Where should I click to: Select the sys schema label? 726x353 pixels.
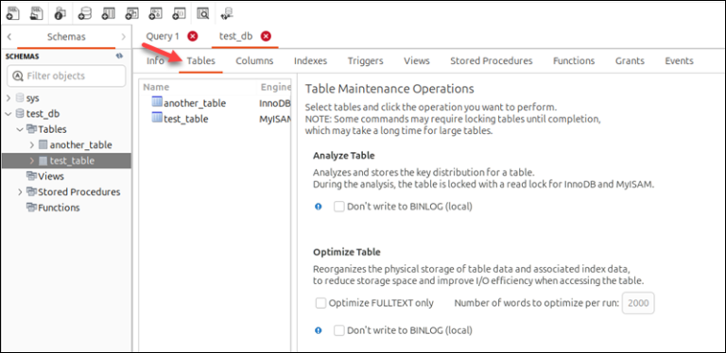[x=32, y=98]
